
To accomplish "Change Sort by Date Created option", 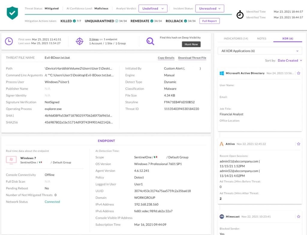I will click(x=290, y=61).
